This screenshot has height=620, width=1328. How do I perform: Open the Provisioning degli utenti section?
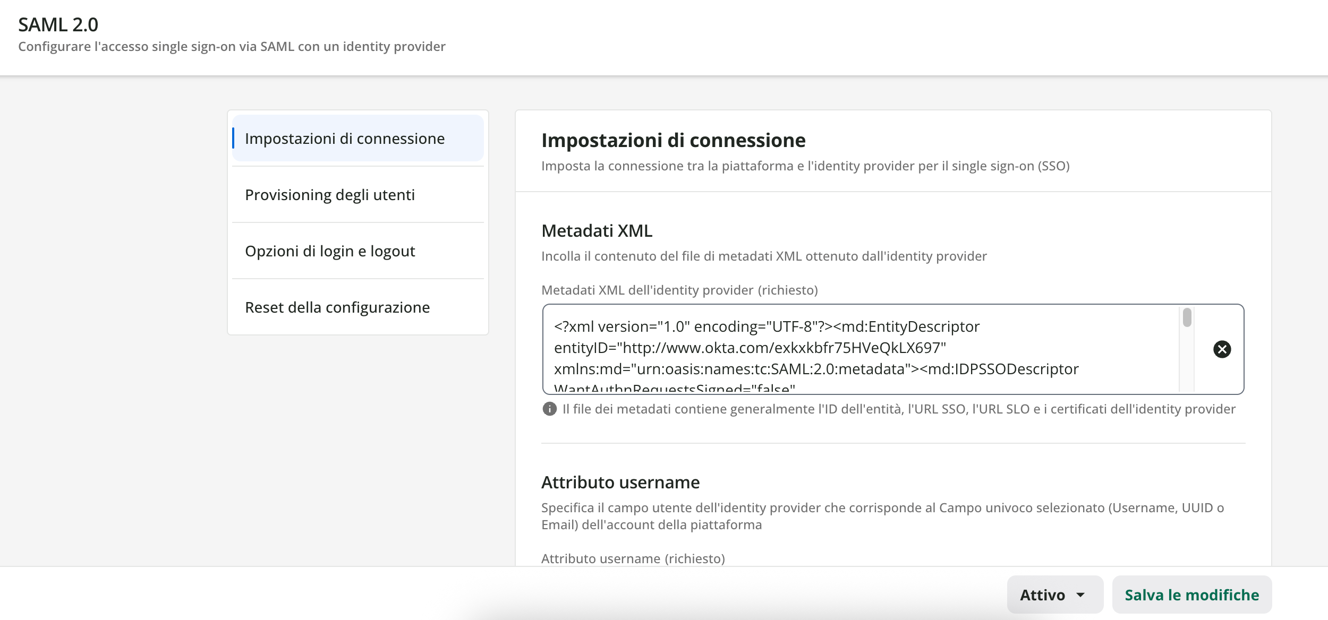(329, 195)
